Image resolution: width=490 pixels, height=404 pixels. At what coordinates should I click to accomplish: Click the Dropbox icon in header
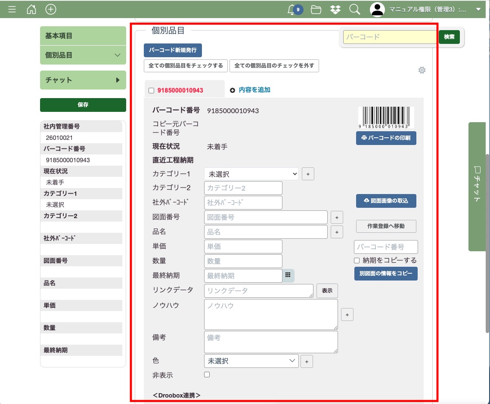point(335,9)
